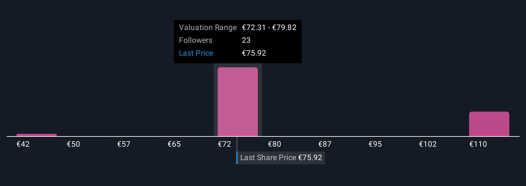
Task: Click the Followers label in tooltip
Action: (x=196, y=40)
